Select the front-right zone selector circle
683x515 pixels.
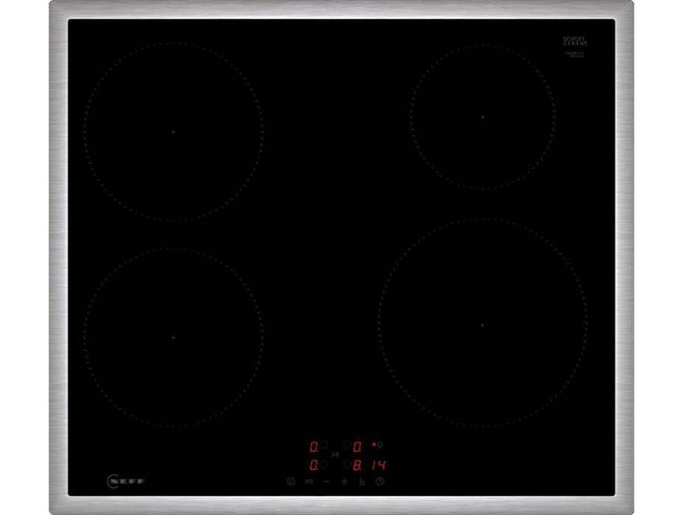pyautogui.click(x=347, y=464)
